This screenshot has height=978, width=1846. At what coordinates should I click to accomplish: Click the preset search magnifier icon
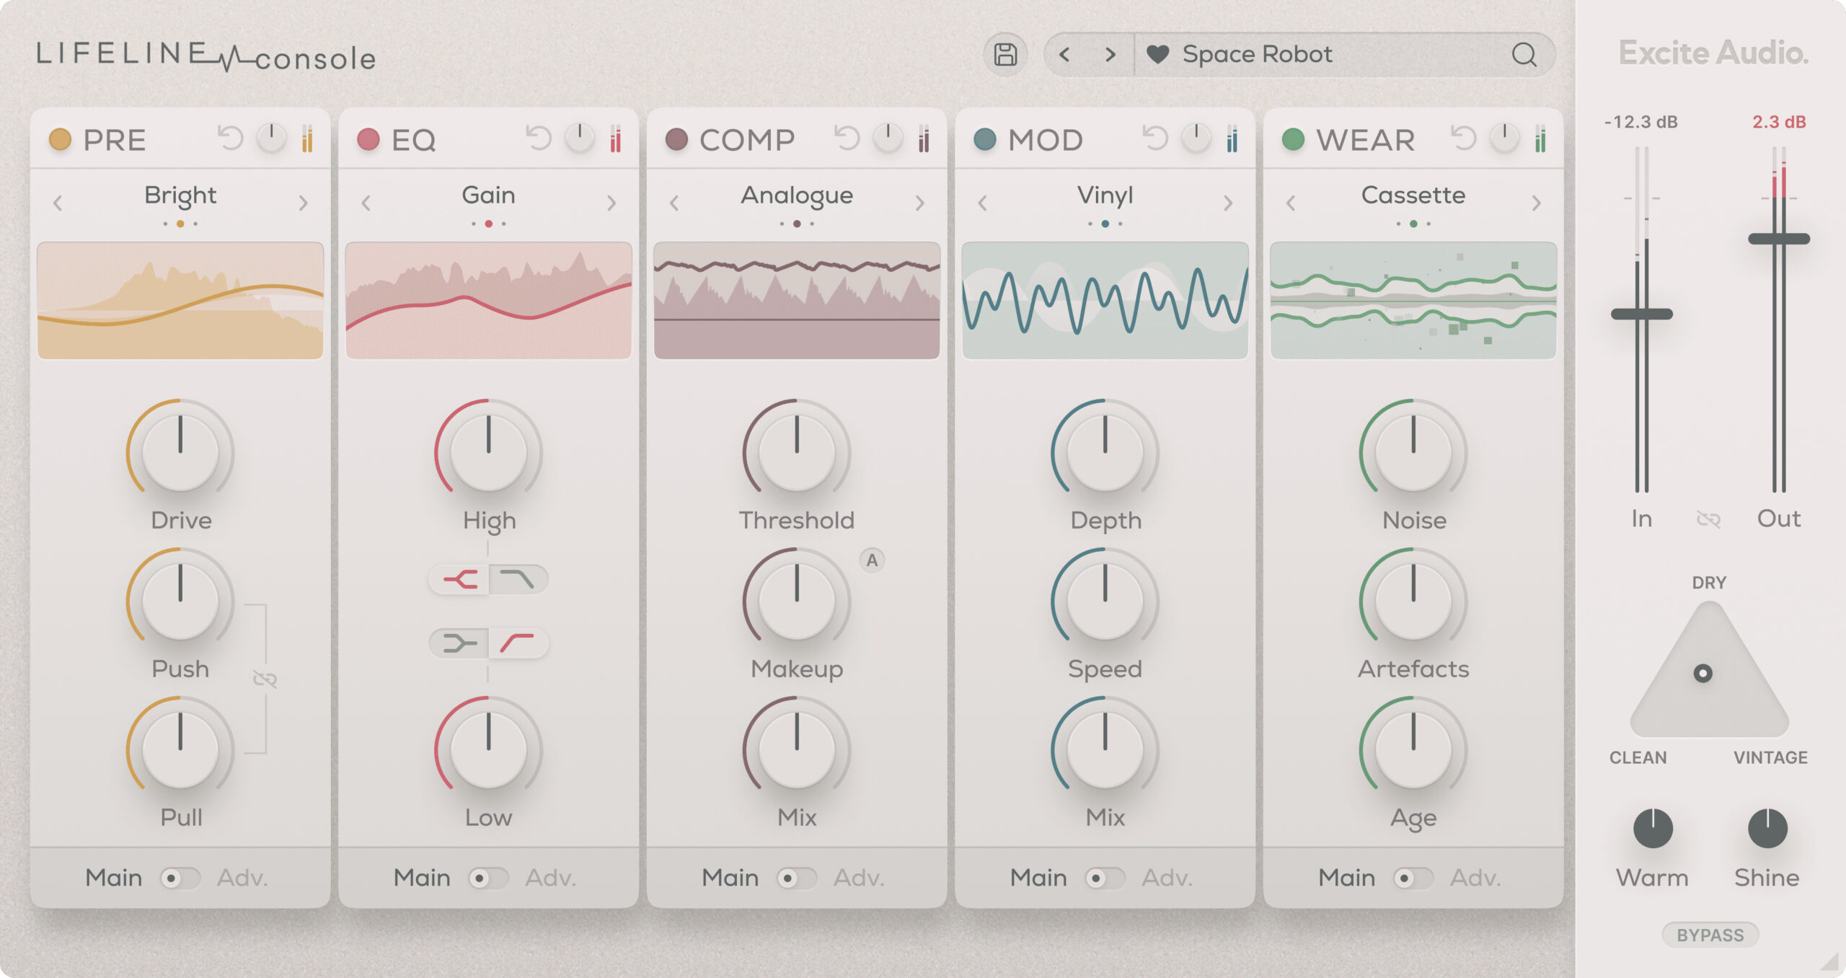(x=1524, y=55)
